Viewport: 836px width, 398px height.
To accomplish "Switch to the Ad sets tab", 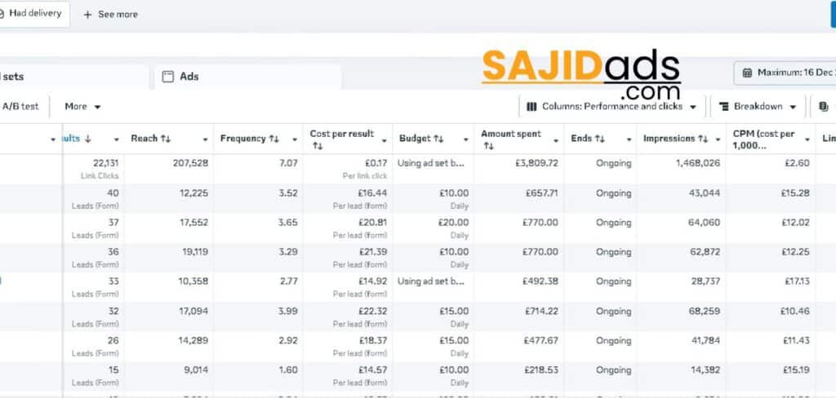I will (14, 77).
